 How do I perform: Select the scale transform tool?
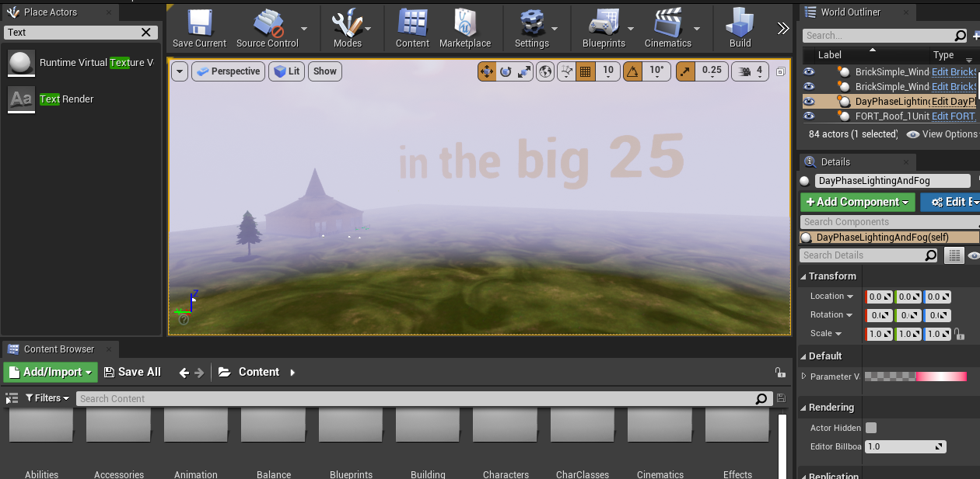click(524, 71)
